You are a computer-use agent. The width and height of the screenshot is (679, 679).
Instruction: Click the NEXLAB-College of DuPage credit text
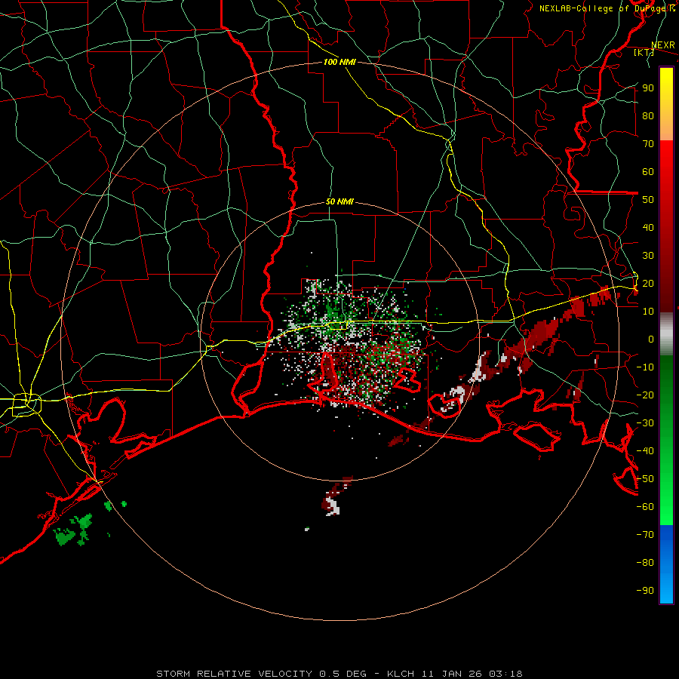tap(607, 8)
